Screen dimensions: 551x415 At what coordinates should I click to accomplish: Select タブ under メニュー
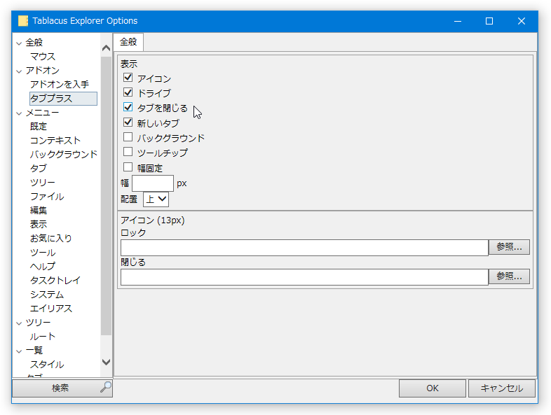pos(39,169)
